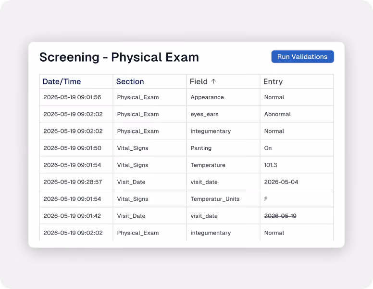Click Vital_Signs section in the Temperatur_Units row

pyautogui.click(x=133, y=198)
